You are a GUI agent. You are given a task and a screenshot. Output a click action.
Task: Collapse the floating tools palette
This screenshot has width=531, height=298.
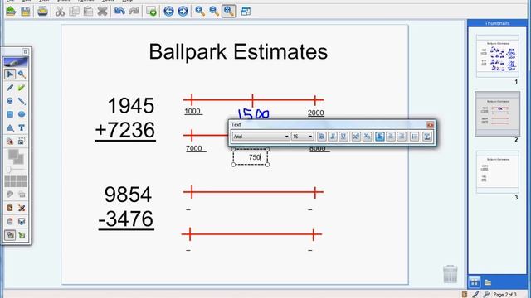coord(25,51)
